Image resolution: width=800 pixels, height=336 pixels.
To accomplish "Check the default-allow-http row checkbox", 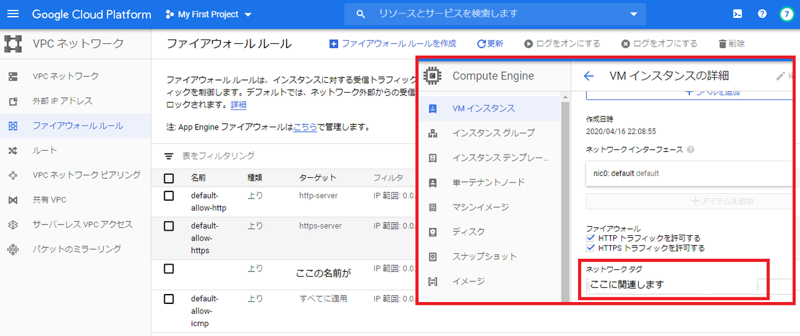I will (x=169, y=195).
